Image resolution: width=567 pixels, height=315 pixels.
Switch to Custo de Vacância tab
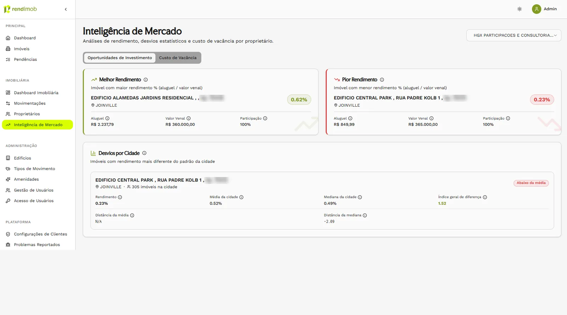point(178,58)
